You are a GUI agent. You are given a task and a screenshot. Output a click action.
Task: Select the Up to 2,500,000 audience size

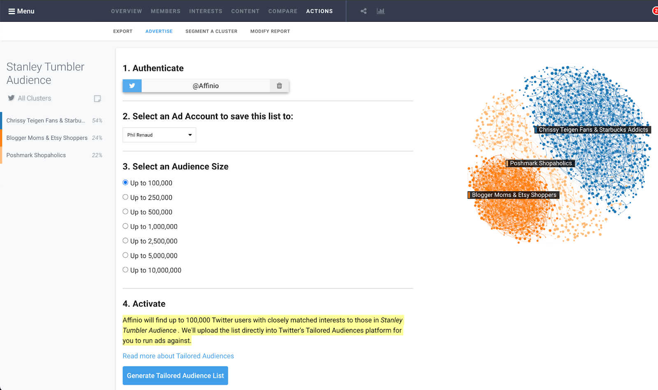(x=125, y=241)
